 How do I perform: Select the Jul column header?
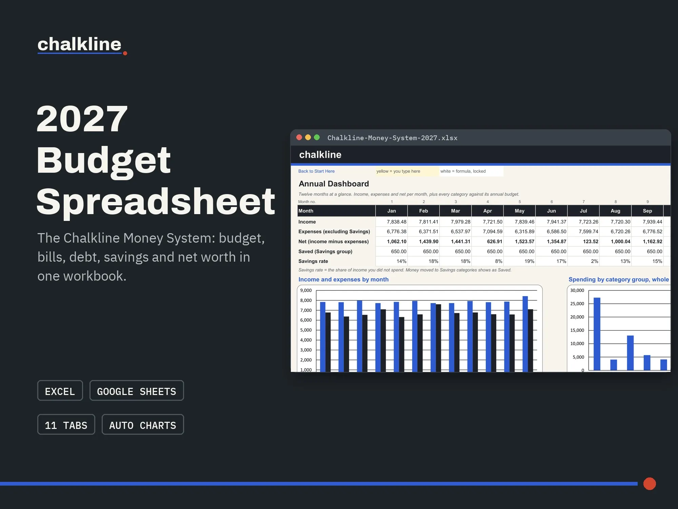click(583, 211)
